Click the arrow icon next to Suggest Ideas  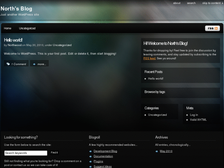point(90,166)
